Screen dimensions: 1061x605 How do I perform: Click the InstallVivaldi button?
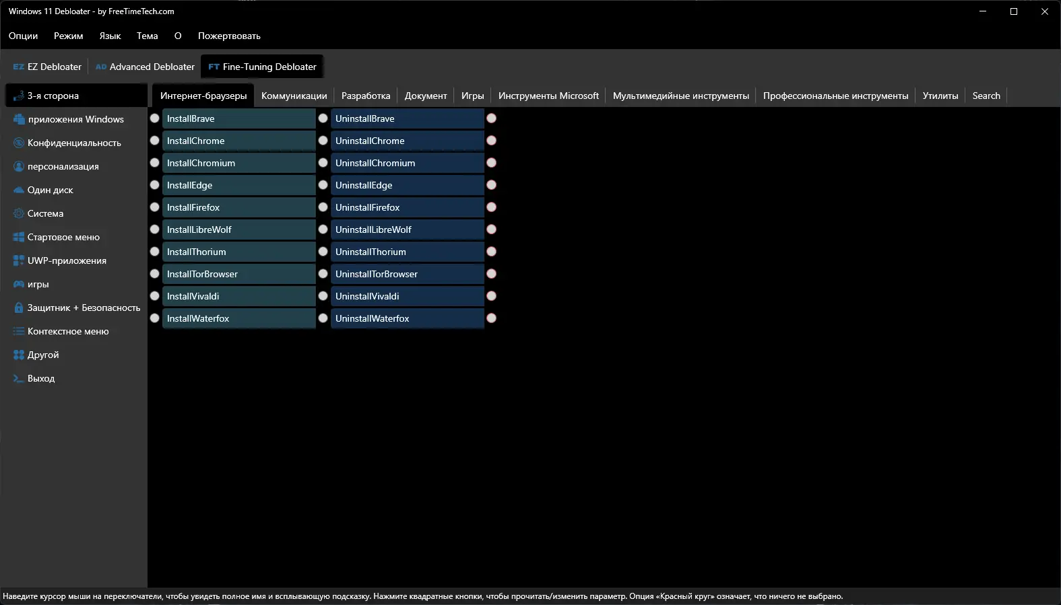(239, 296)
